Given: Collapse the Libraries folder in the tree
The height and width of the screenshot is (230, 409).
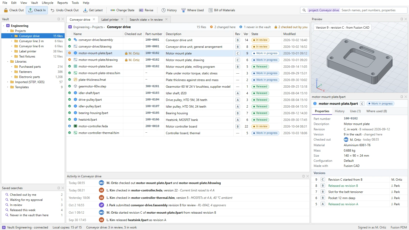Looking at the screenshot, I should point(8,62).
